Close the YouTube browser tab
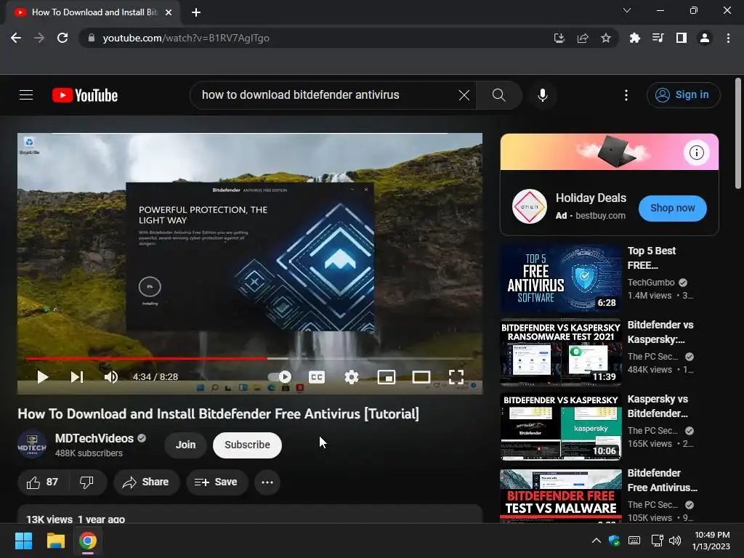 click(x=169, y=12)
